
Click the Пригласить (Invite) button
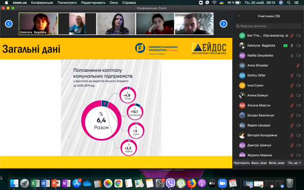242,163
